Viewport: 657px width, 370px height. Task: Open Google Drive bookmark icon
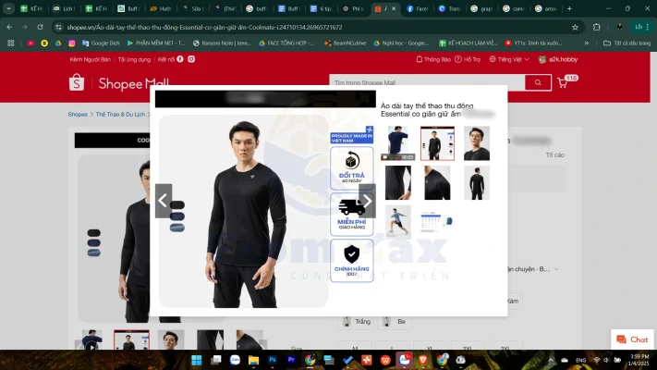58,43
